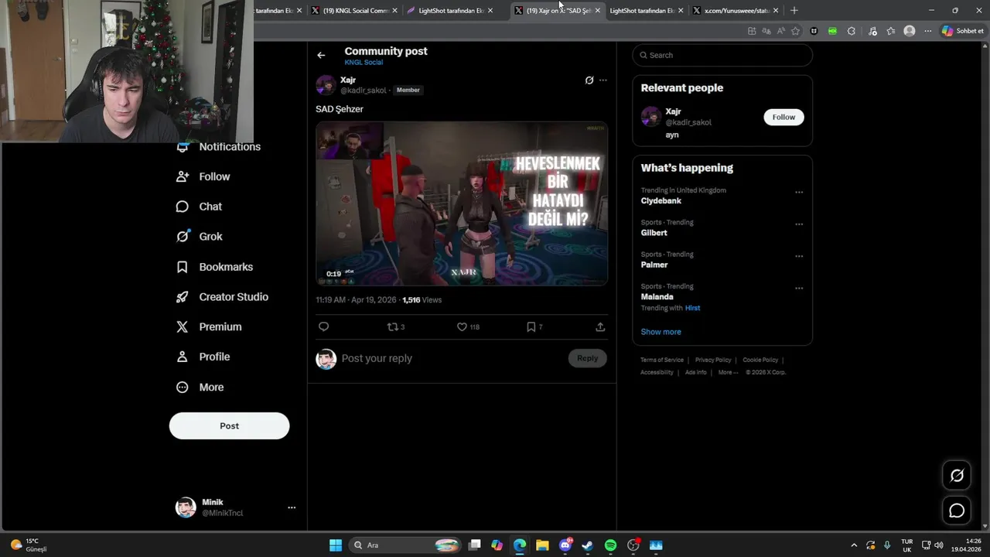This screenshot has height=557, width=990.
Task: Expand the More menu in sidebar
Action: pyautogui.click(x=200, y=387)
